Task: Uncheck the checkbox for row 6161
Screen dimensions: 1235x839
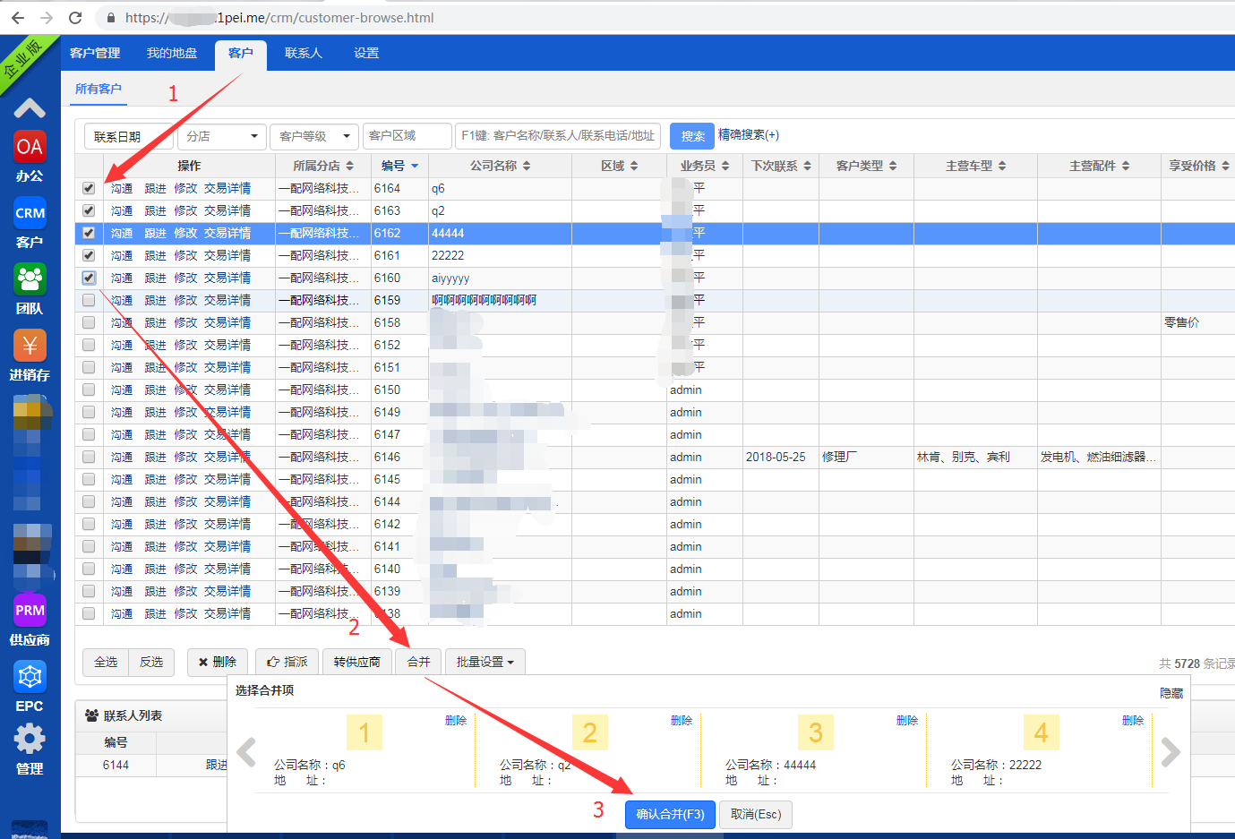Action: click(x=89, y=255)
